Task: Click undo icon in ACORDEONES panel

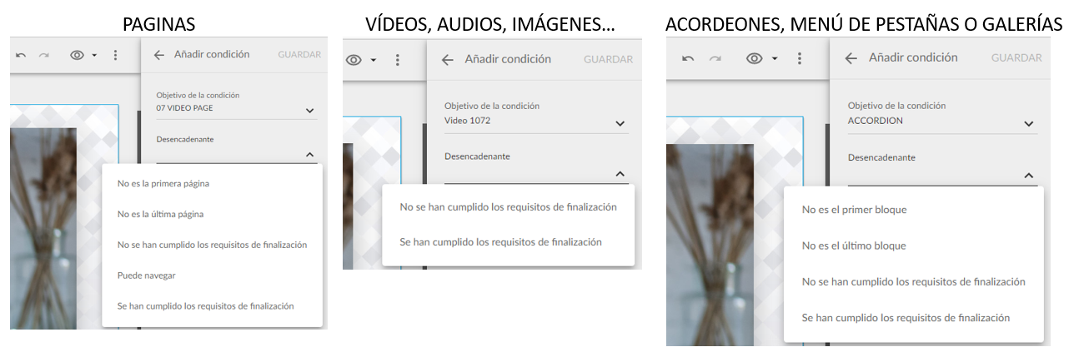Action: coord(688,58)
